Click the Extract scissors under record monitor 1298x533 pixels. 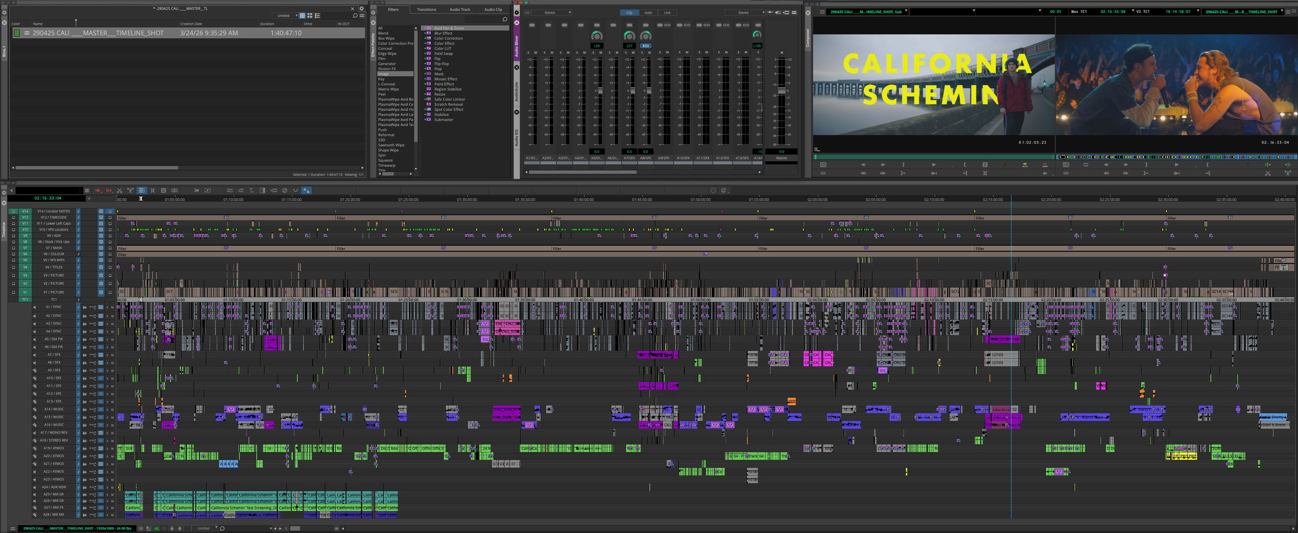1268,173
